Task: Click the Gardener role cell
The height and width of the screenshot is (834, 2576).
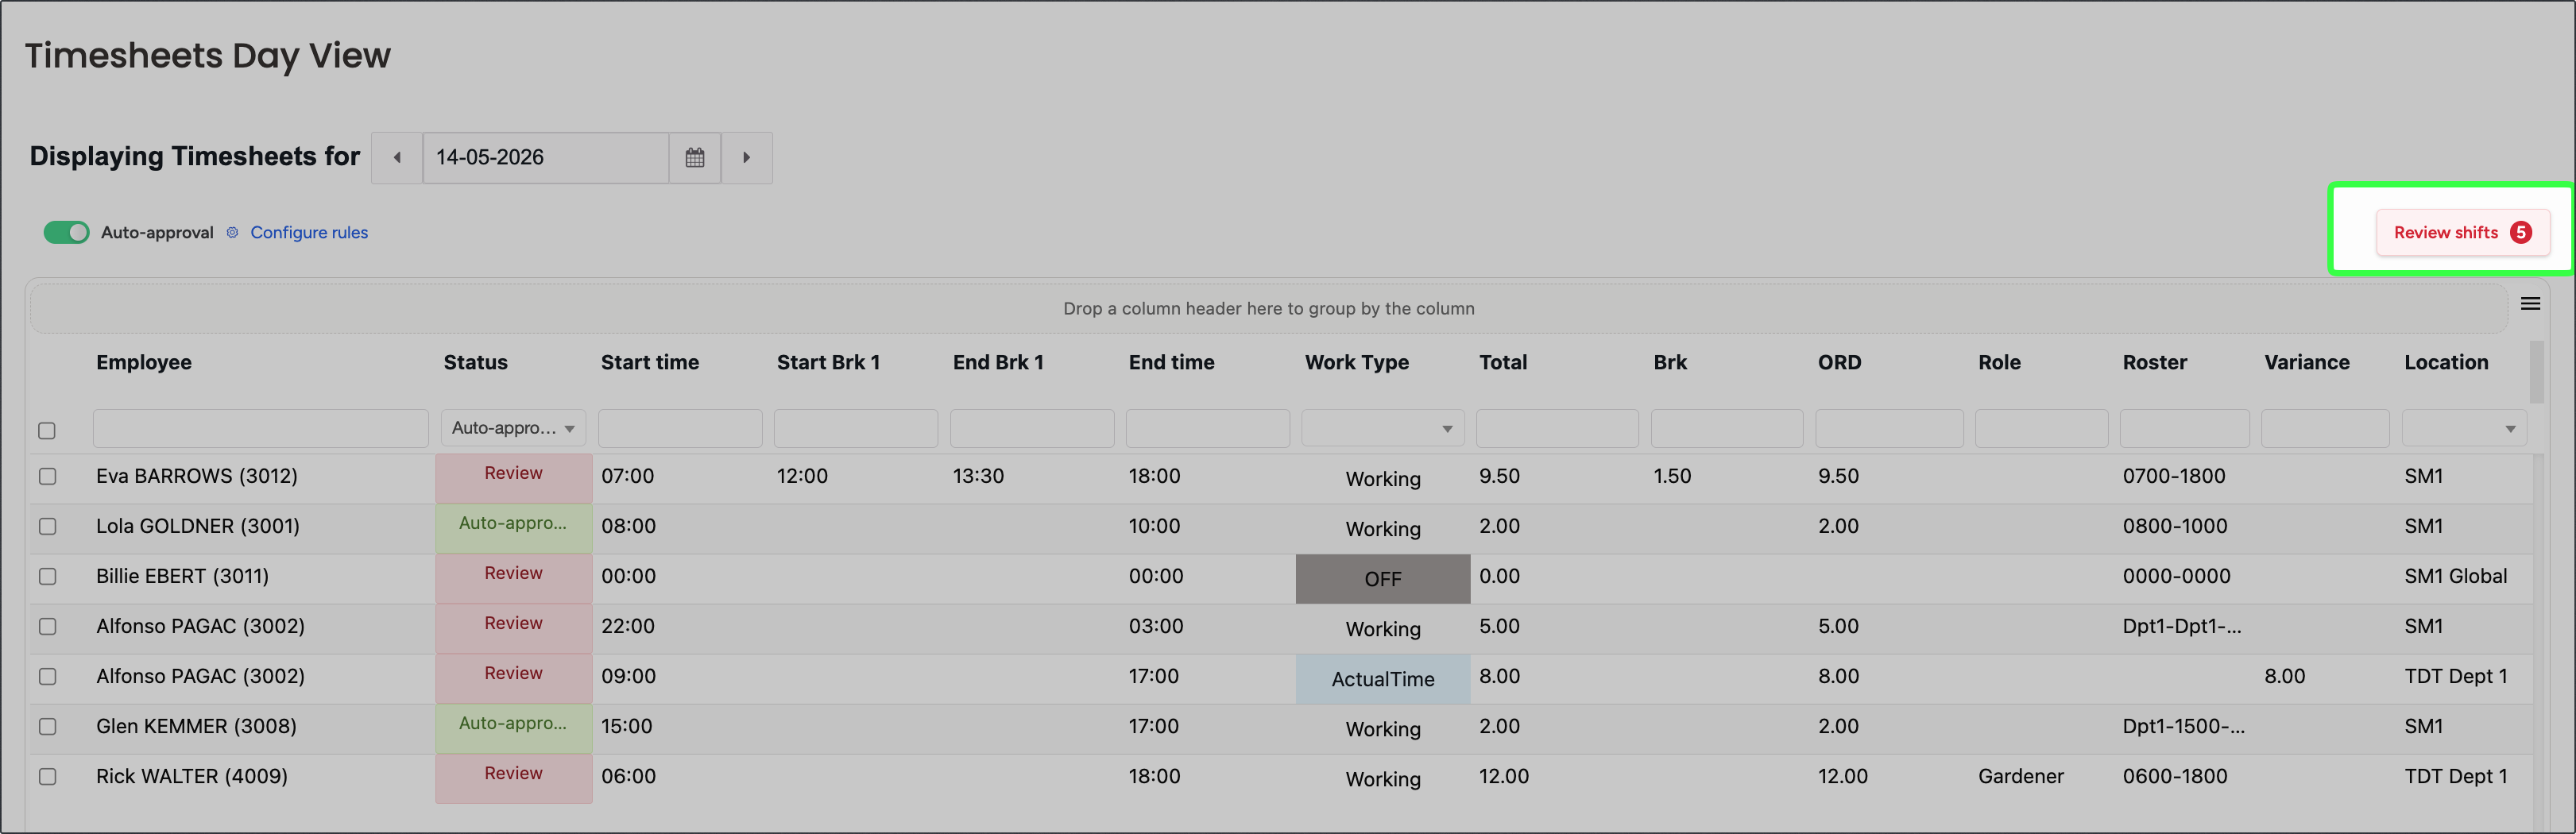Action: pyautogui.click(x=2020, y=776)
